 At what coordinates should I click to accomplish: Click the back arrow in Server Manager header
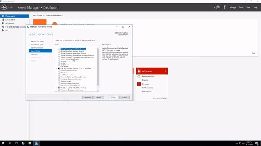(4, 7)
